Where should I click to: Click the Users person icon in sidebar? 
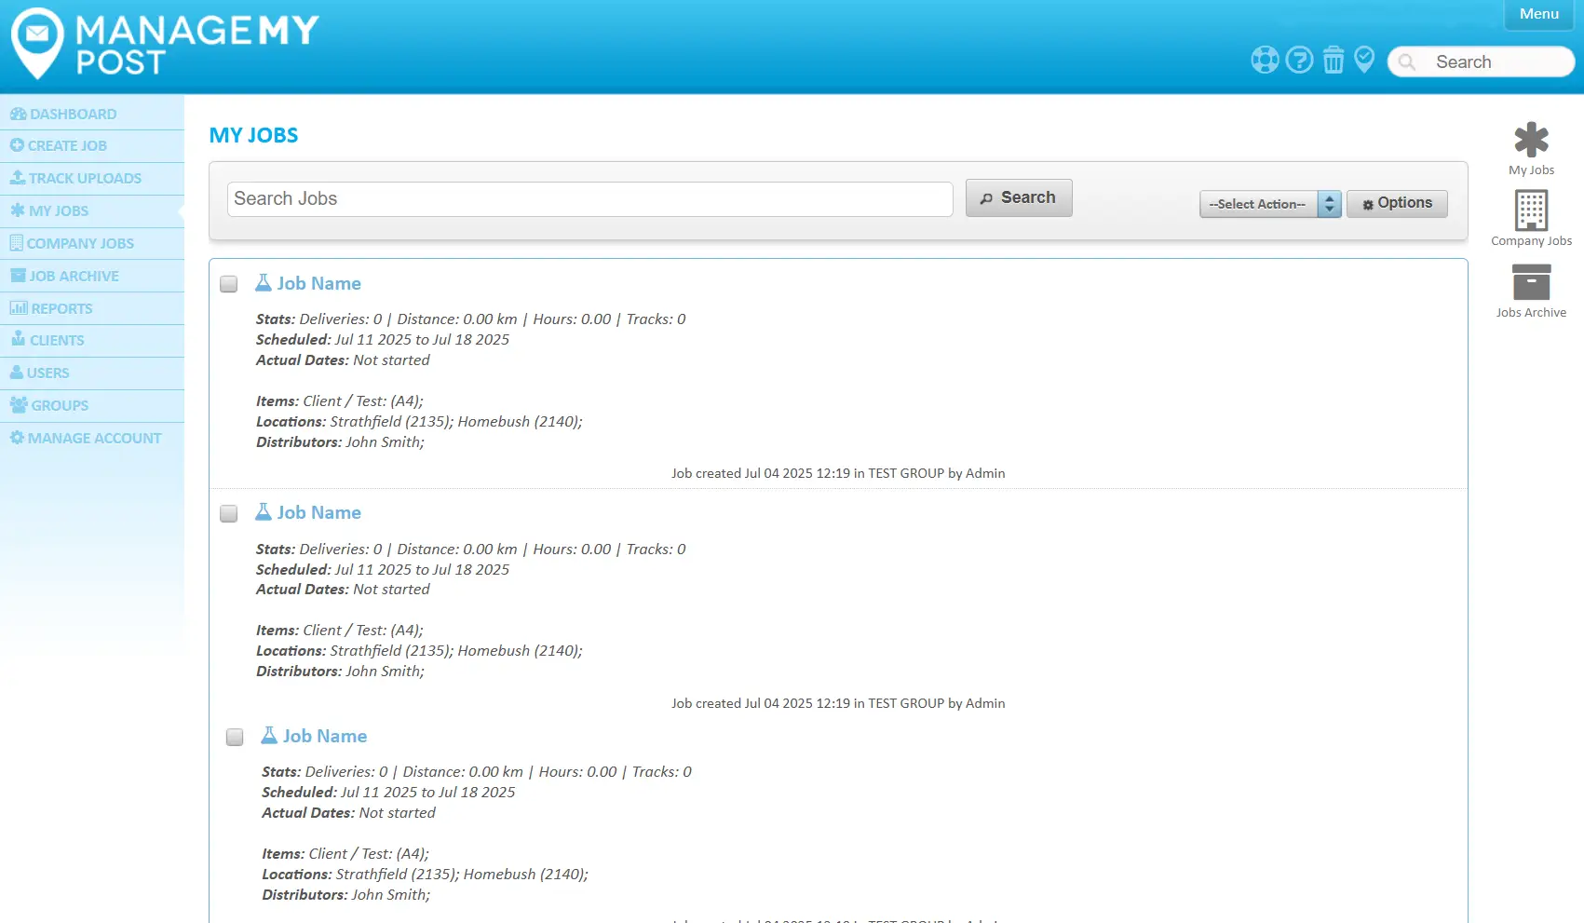pyautogui.click(x=17, y=372)
